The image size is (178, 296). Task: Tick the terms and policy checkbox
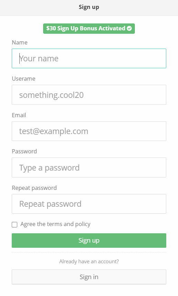14,224
